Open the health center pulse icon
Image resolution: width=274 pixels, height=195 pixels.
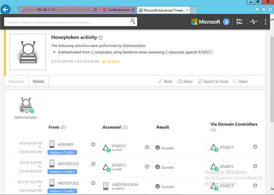(x=254, y=22)
